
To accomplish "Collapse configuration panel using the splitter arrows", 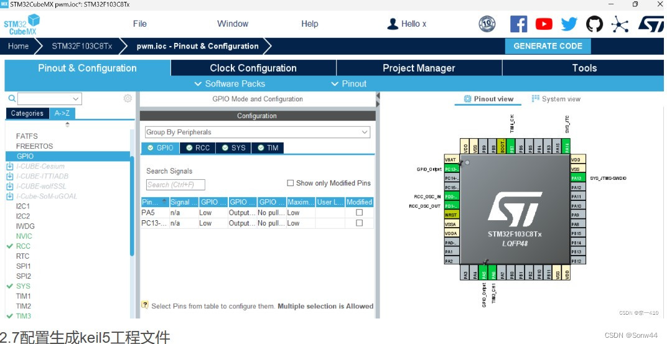I will click(377, 100).
